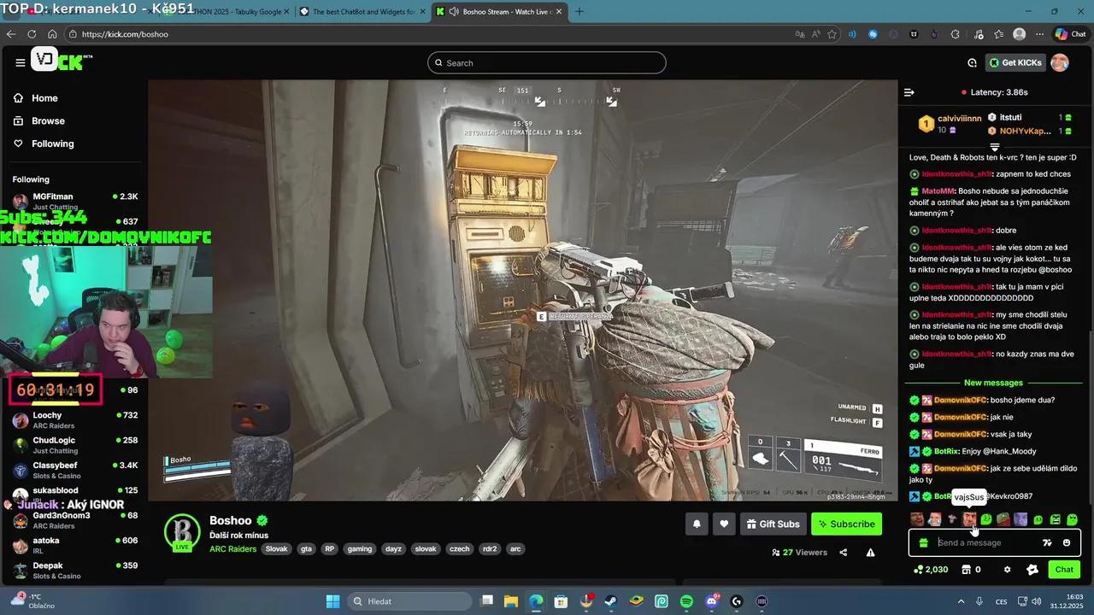Open the browser extensions puzzle icon

pyautogui.click(x=955, y=34)
